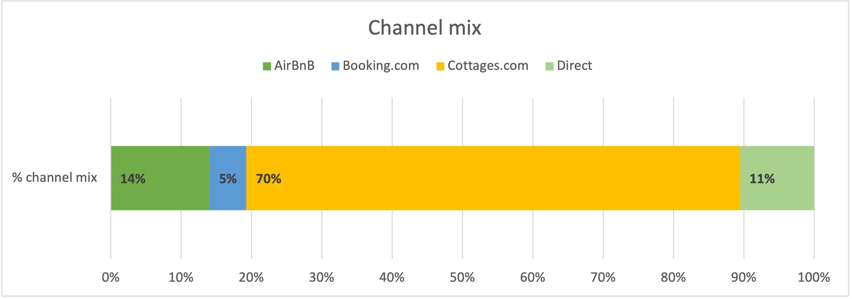This screenshot has width=852, height=299.
Task: Click the 11% data label
Action: pyautogui.click(x=762, y=179)
